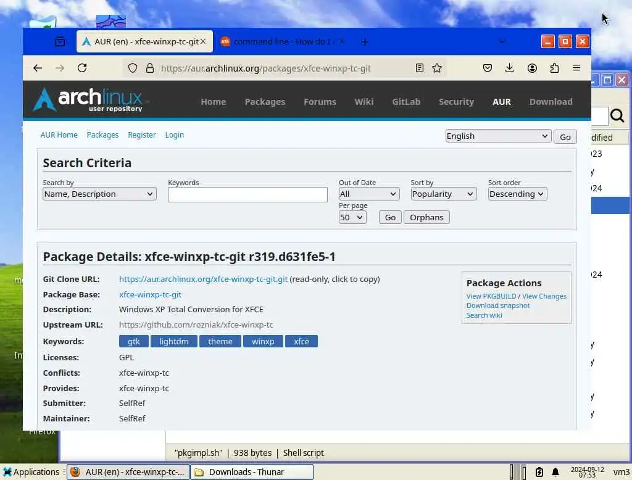Open the Download nav item
Screen dimensions: 632x480
click(551, 102)
